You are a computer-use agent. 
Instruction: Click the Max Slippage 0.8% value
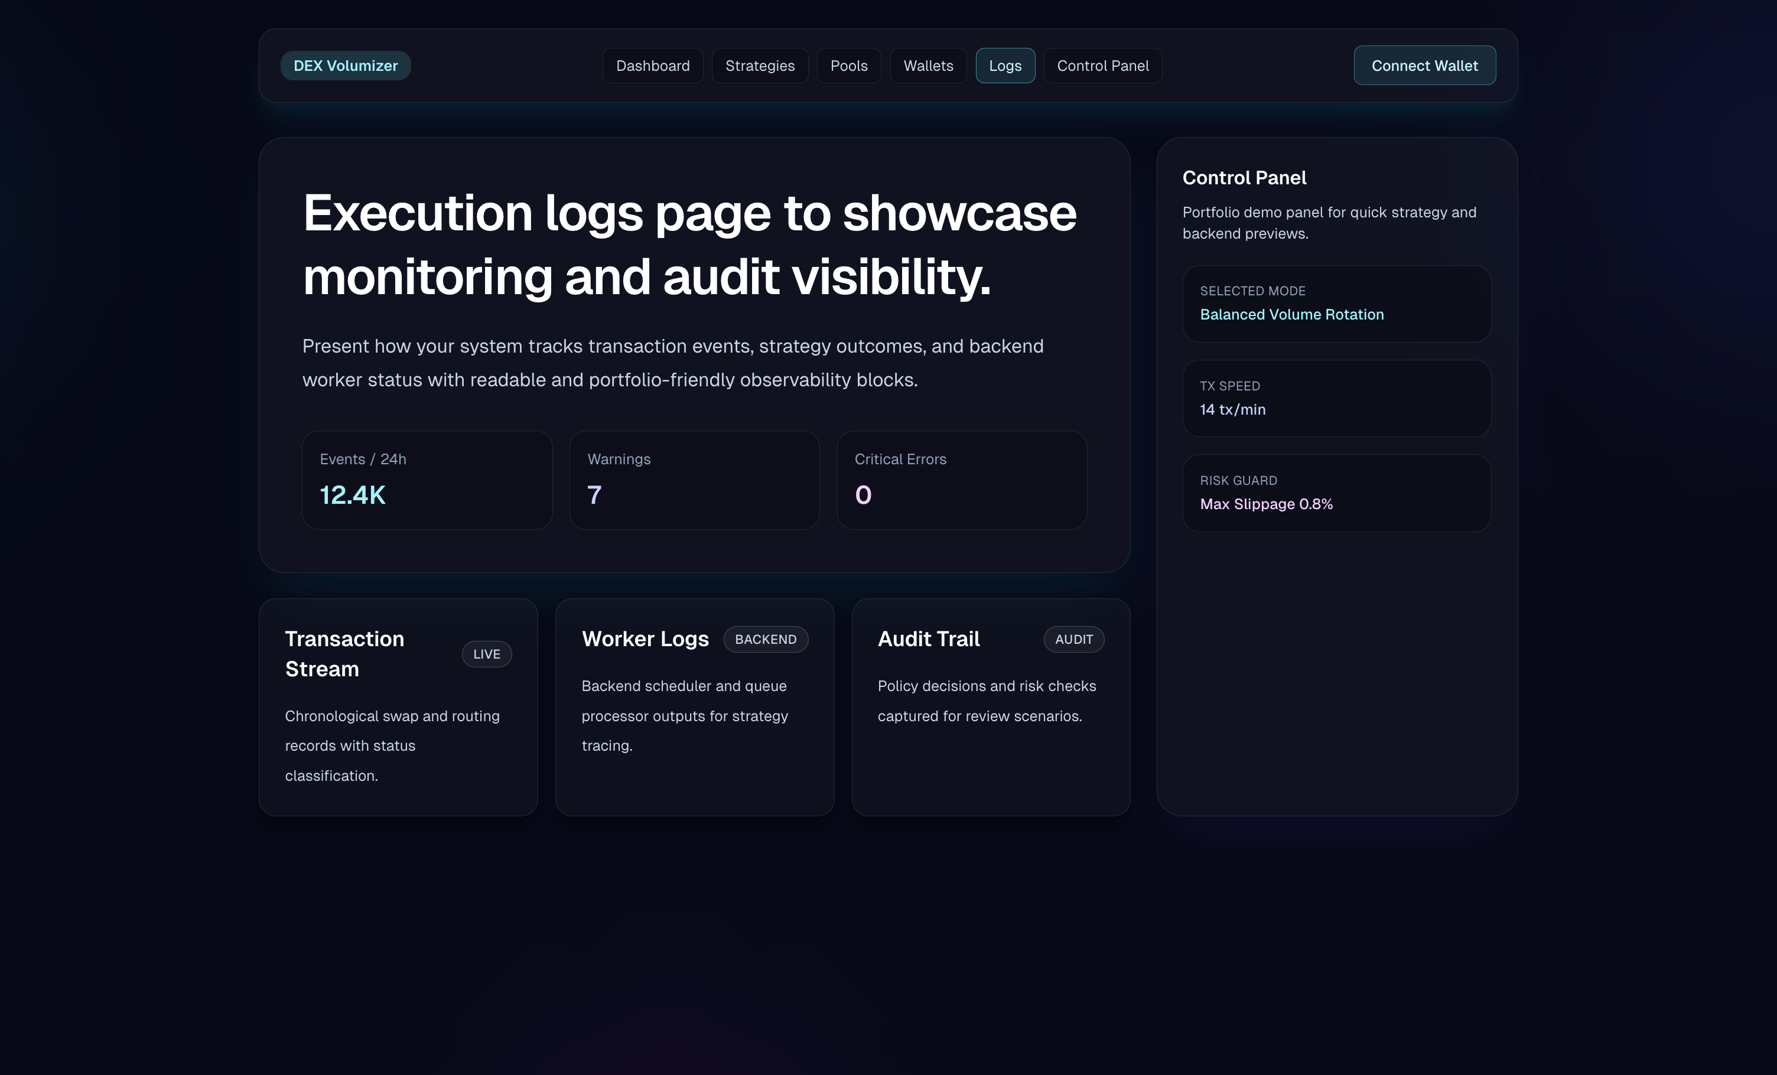pos(1267,504)
